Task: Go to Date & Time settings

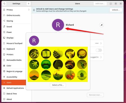Action: (16, 94)
